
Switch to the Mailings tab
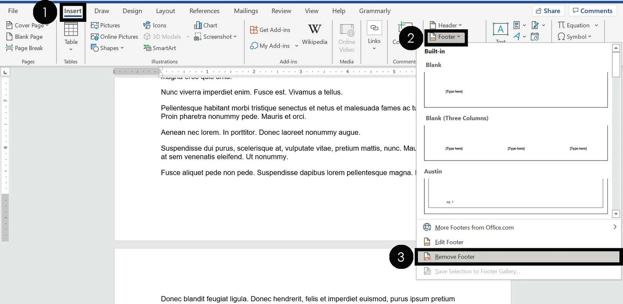[246, 11]
